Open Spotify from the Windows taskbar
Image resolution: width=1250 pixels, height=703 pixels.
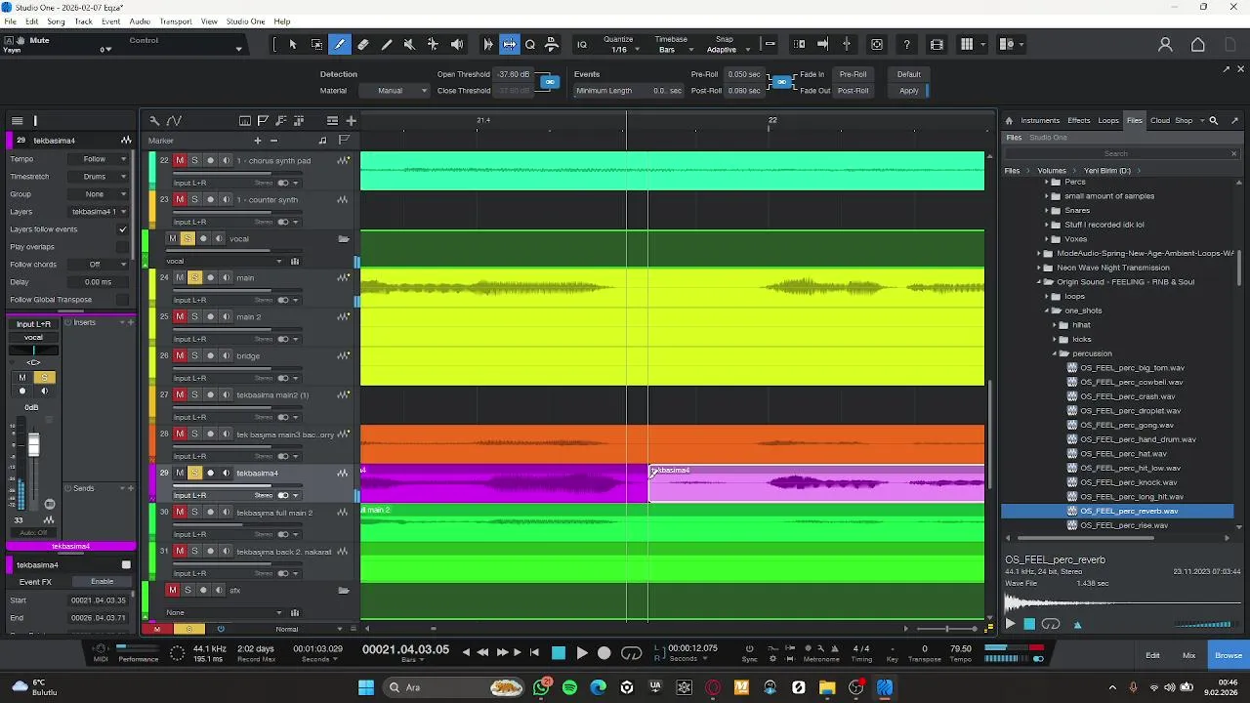569,687
